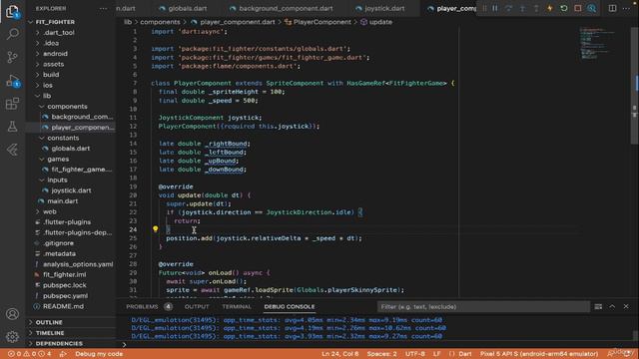Click the Step Out debug button
This screenshot has height=359, width=639.
pyautogui.click(x=536, y=8)
